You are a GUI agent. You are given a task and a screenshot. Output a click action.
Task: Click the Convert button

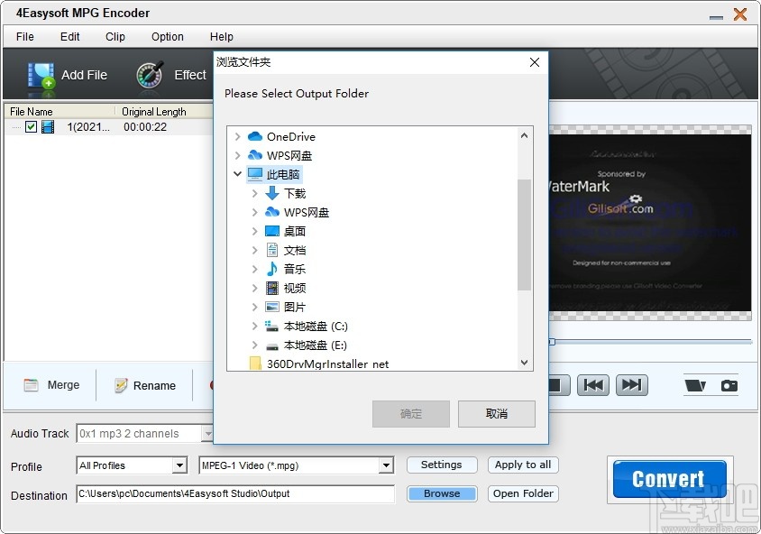pos(668,478)
